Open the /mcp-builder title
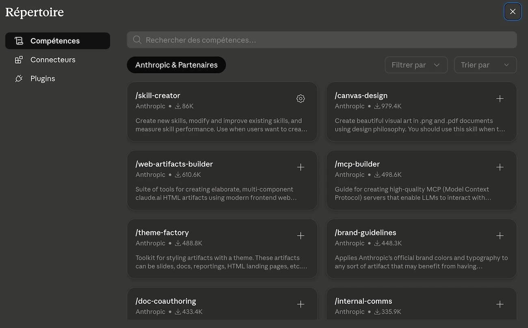The height and width of the screenshot is (328, 528). (357, 164)
